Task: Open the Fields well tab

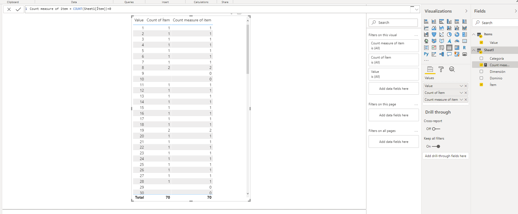Action: [430, 69]
